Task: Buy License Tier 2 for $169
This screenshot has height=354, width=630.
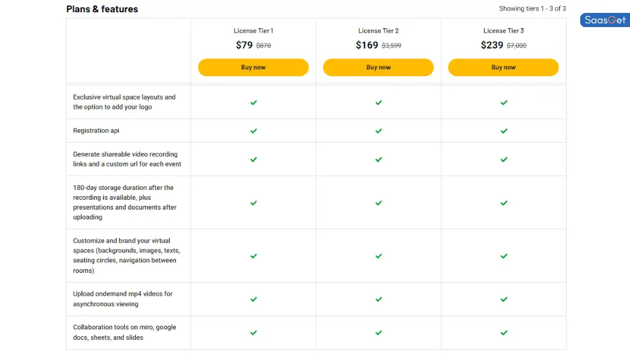Action: [x=378, y=68]
